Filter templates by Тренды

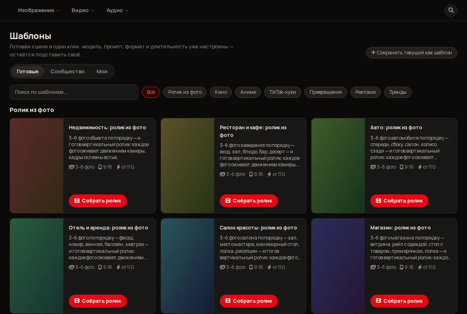[x=398, y=92]
